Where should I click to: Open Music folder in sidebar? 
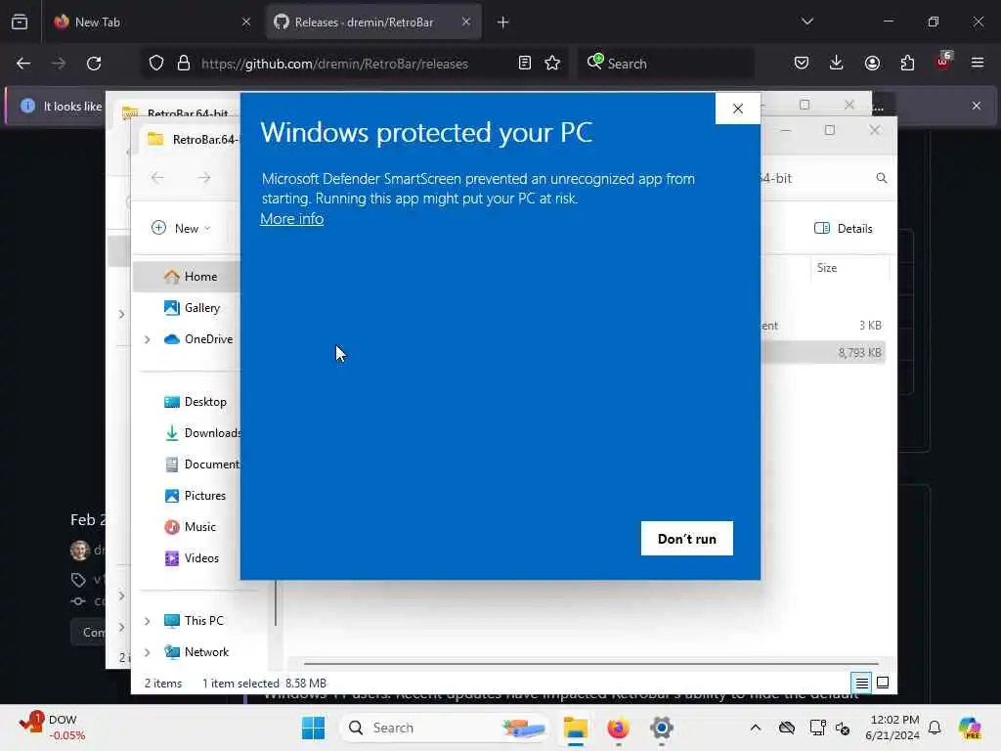point(190,527)
